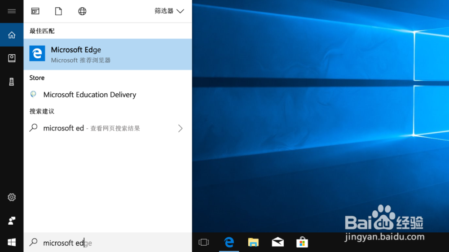
Task: Click magnifier icon in search box
Action: point(34,242)
